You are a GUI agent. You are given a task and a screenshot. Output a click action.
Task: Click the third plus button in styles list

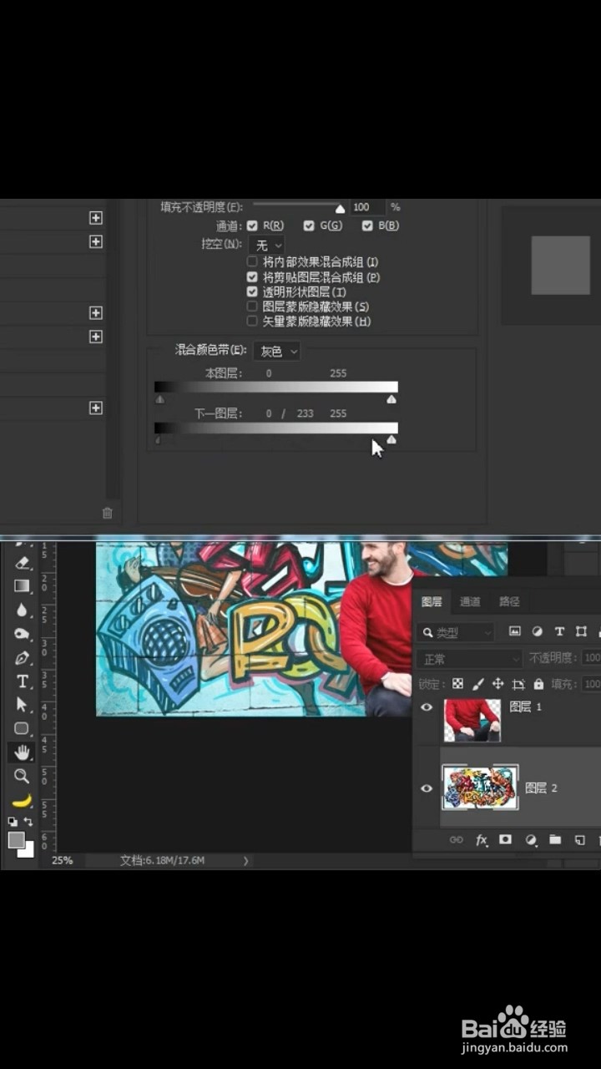click(x=96, y=312)
